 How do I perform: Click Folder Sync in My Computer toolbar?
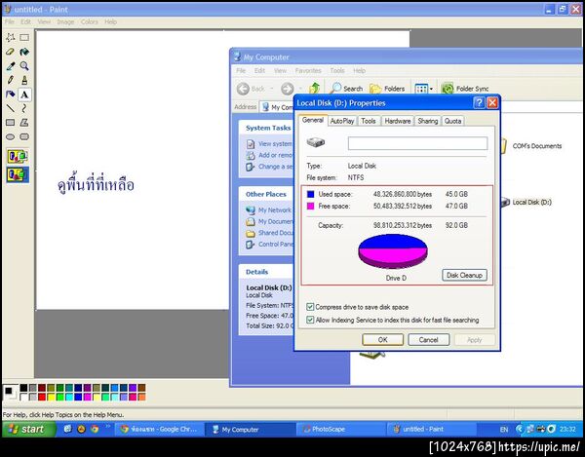465,89
